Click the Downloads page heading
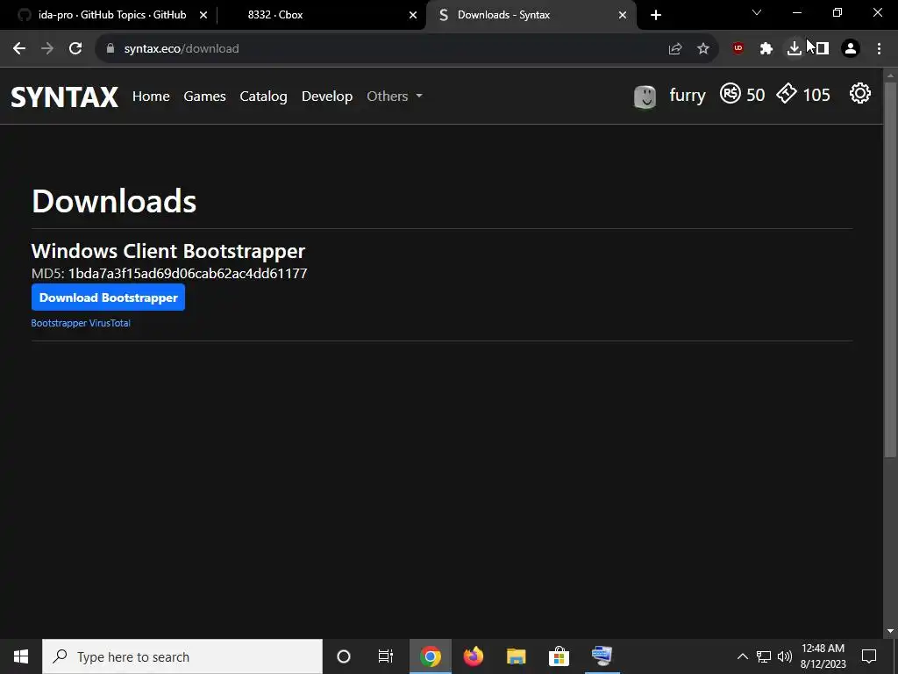 (114, 201)
